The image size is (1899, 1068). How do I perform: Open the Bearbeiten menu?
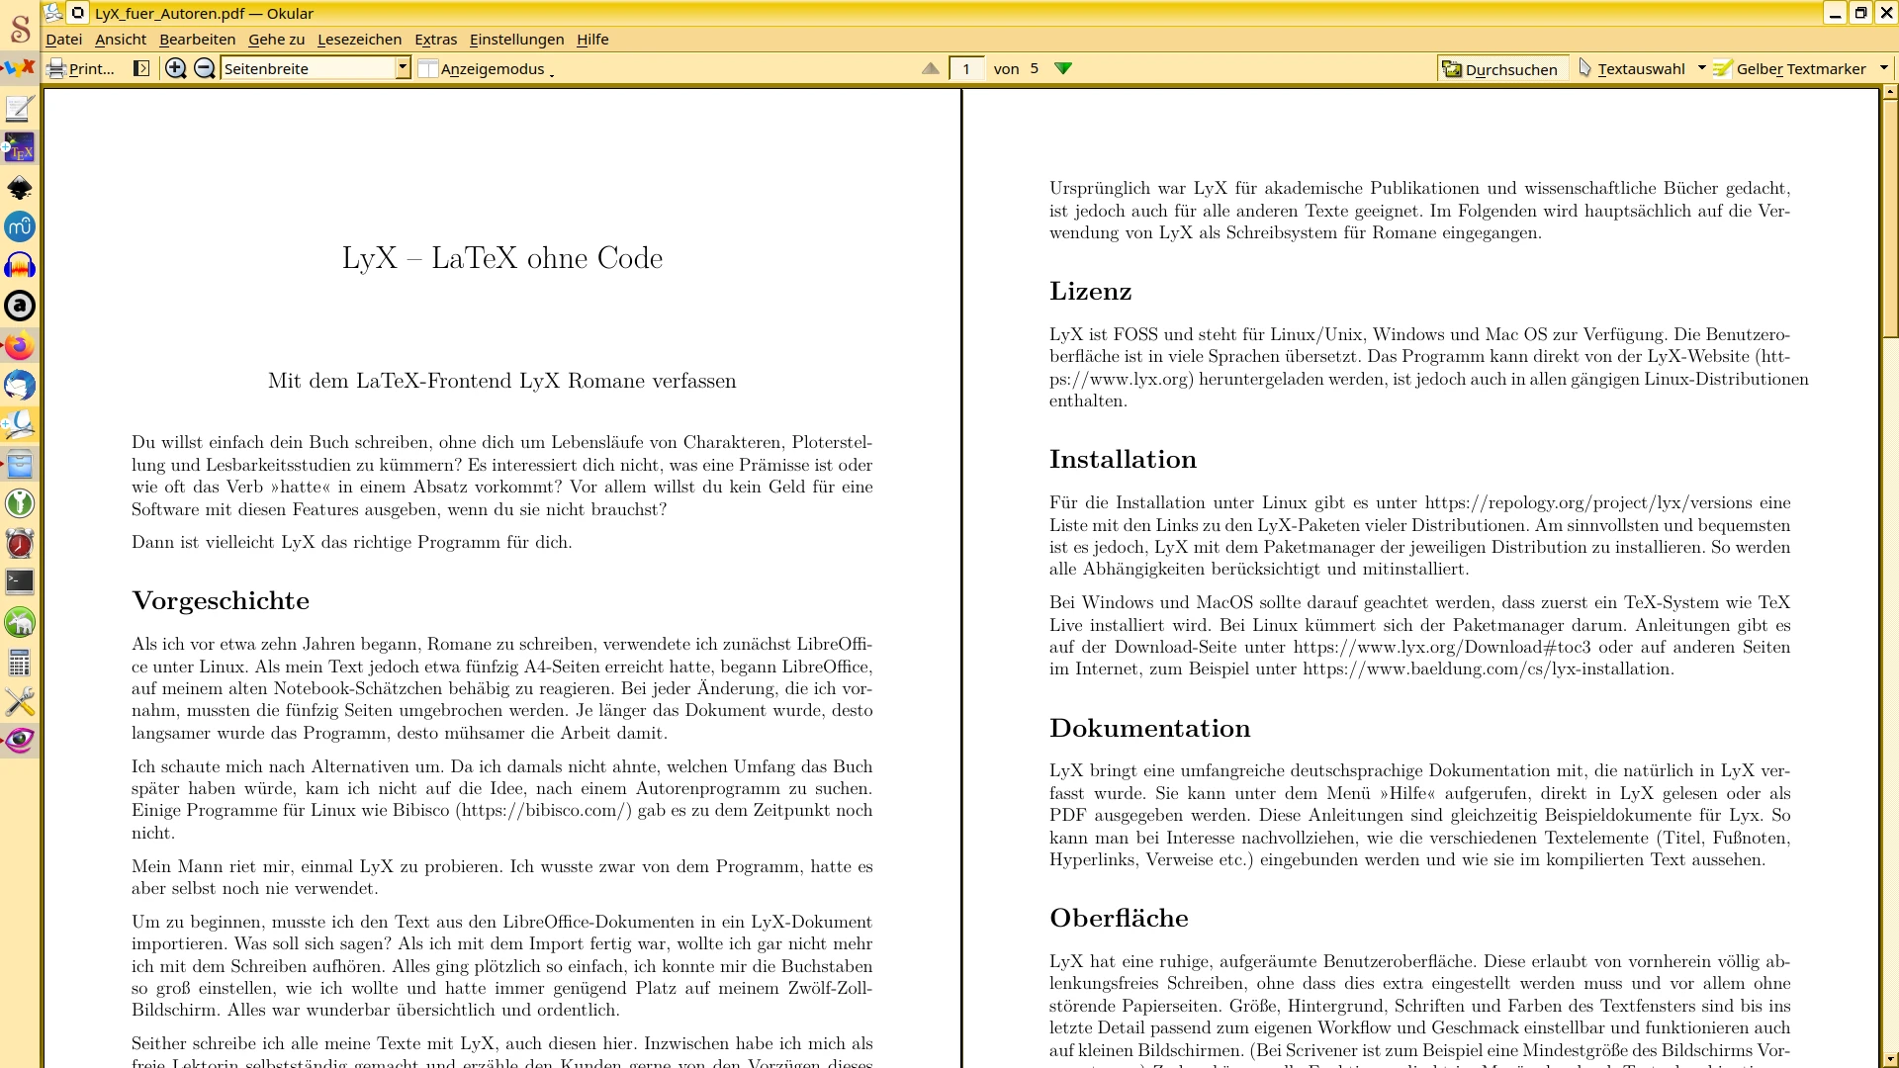pyautogui.click(x=198, y=40)
